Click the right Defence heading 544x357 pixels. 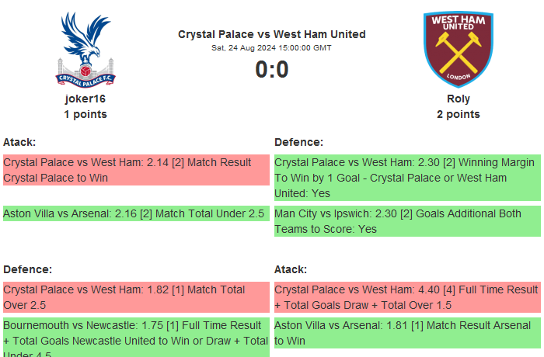pos(298,142)
